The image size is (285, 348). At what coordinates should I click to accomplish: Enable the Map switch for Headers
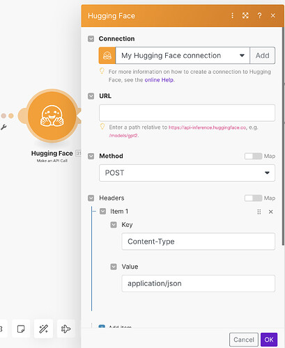tap(253, 198)
